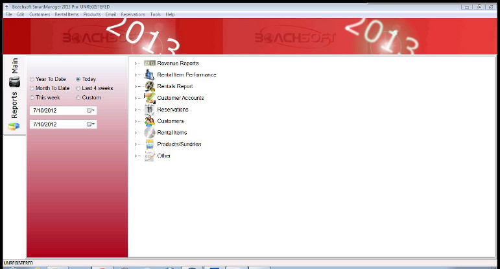Select the Last 4 weeks option
500x269 pixels.
[95, 88]
